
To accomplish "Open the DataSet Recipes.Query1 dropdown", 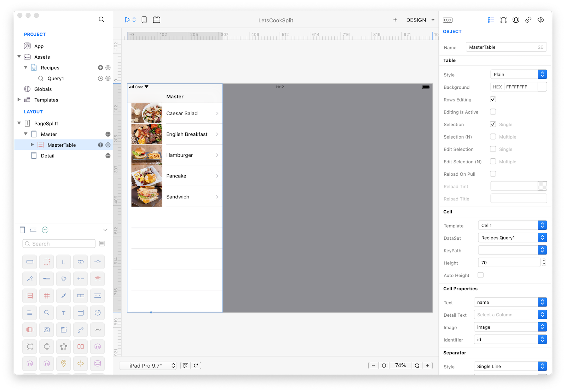I will tap(513, 238).
